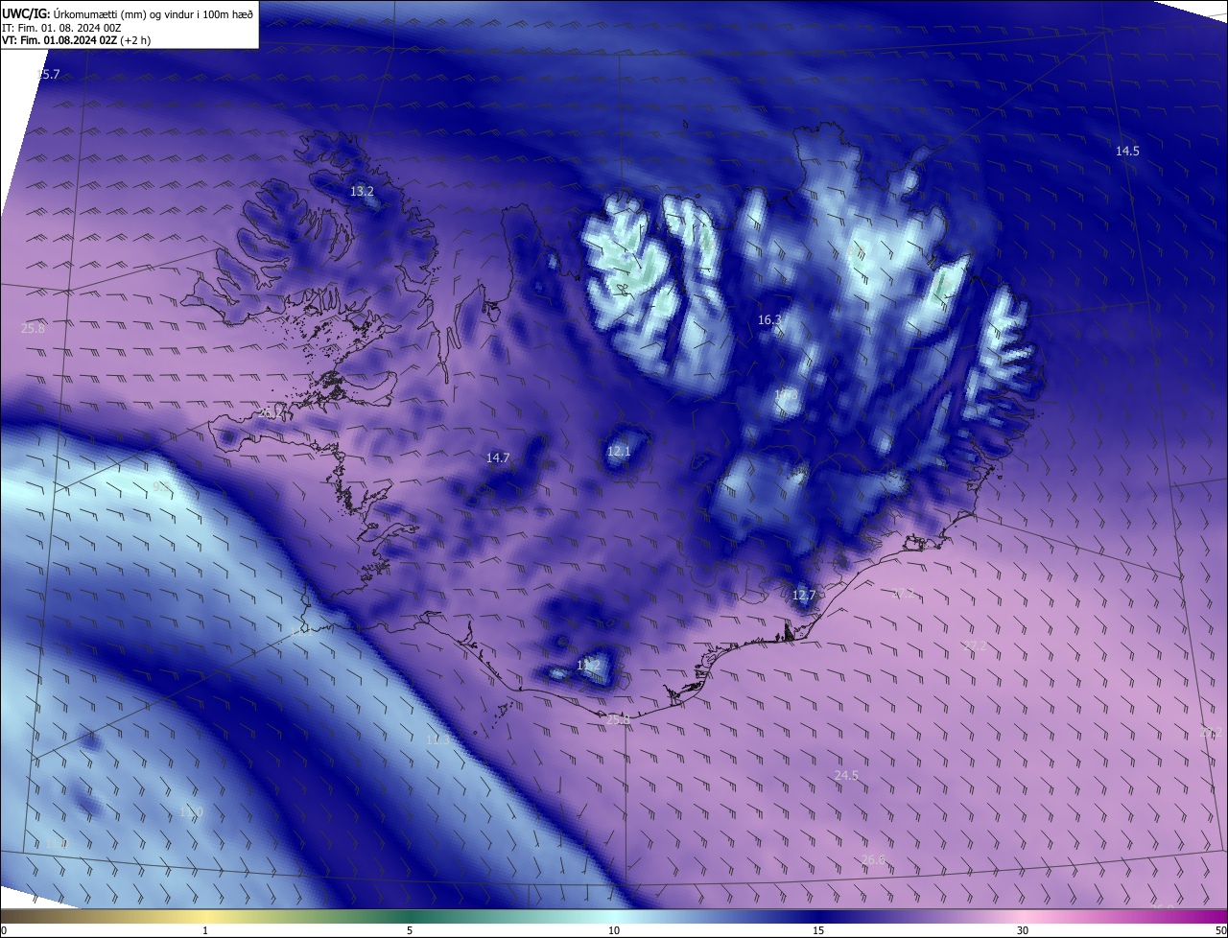The image size is (1228, 938).
Task: Click the 12.1 value label
Action: [x=619, y=452]
